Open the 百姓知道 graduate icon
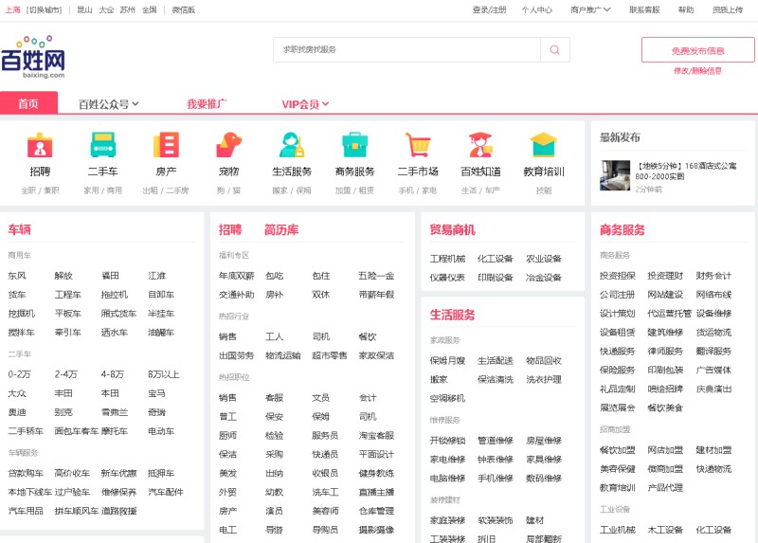The image size is (758, 543). 480,145
